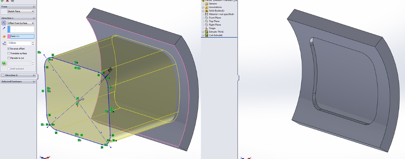Click the Origin icon in feature tree
Screen dimensions: 405x159
tap(207, 28)
